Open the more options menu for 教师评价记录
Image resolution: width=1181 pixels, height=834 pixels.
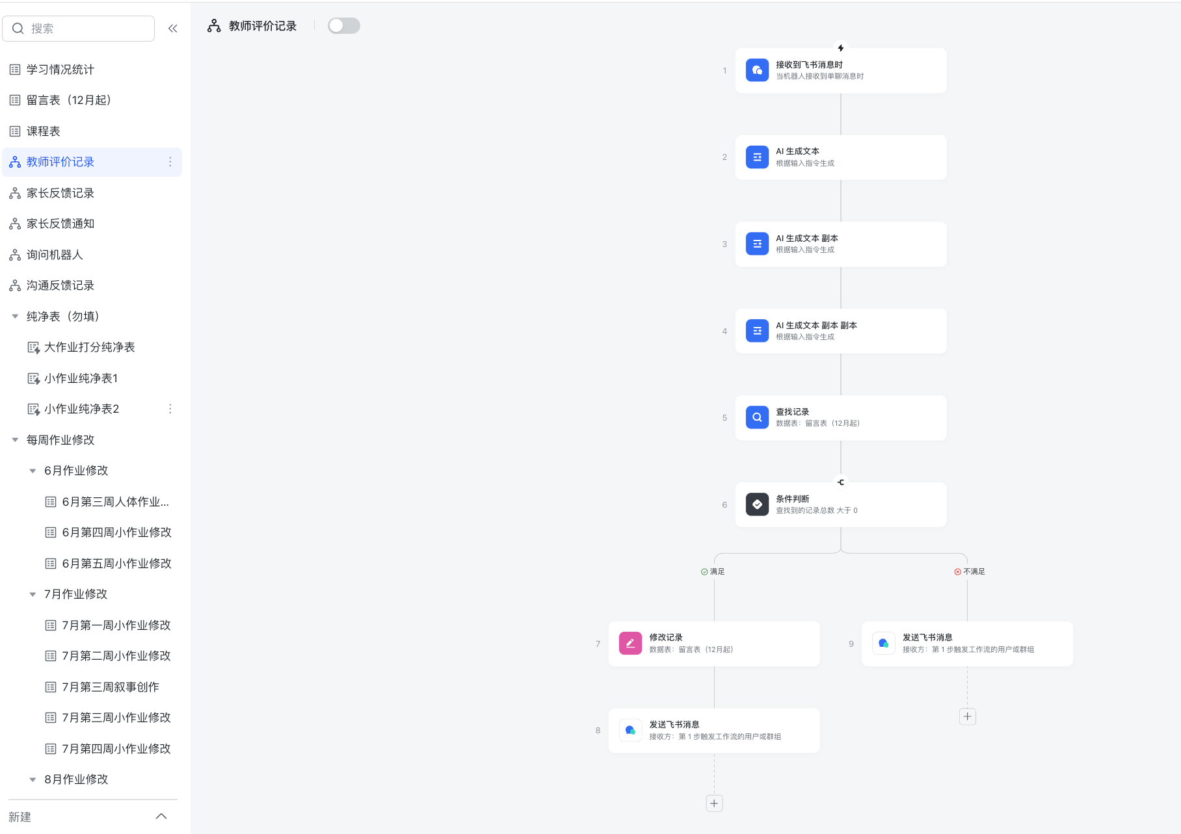pos(170,162)
